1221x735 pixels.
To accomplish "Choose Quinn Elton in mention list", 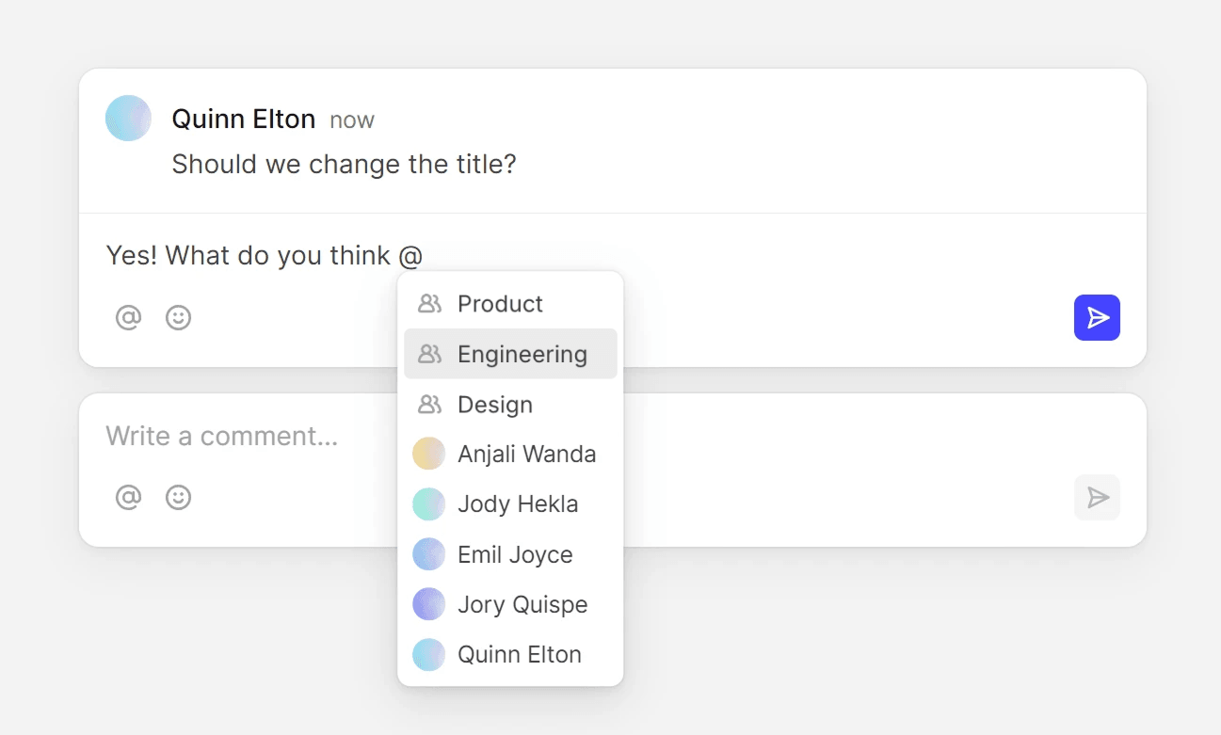I will 519,655.
